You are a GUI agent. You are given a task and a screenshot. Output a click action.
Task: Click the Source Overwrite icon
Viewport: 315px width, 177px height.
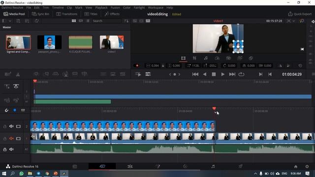click(x=84, y=74)
